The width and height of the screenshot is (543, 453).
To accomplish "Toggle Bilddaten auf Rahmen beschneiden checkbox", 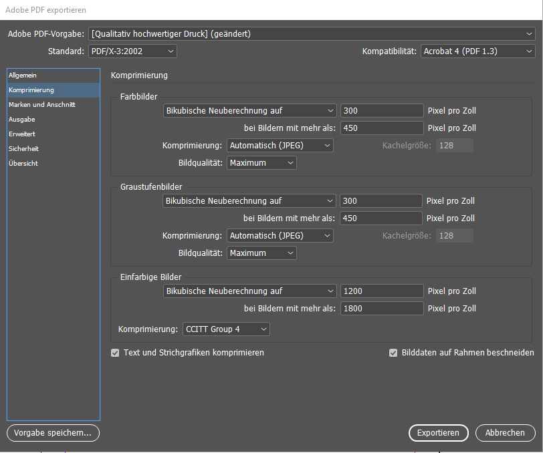I will point(393,353).
